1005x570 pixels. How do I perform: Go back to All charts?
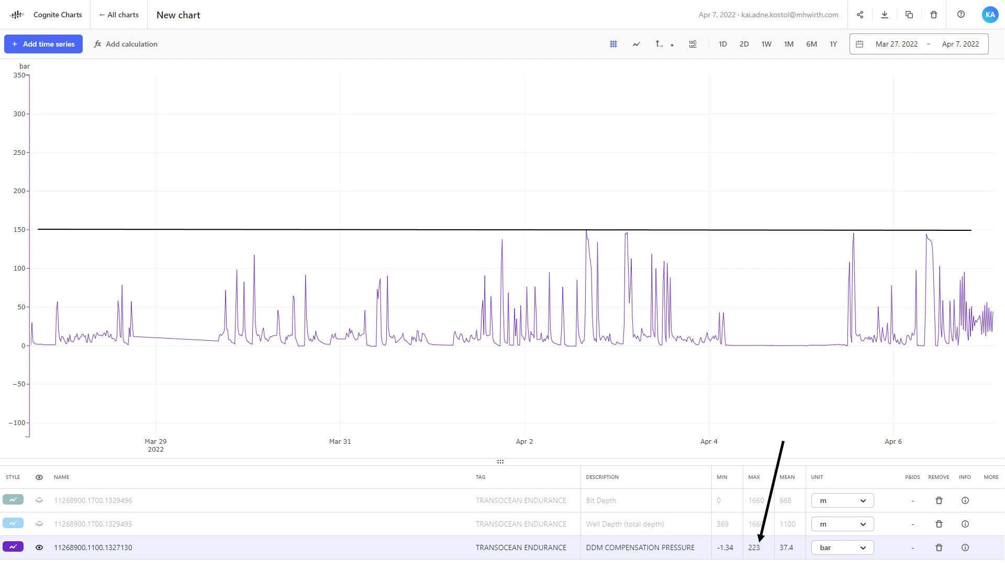click(119, 15)
